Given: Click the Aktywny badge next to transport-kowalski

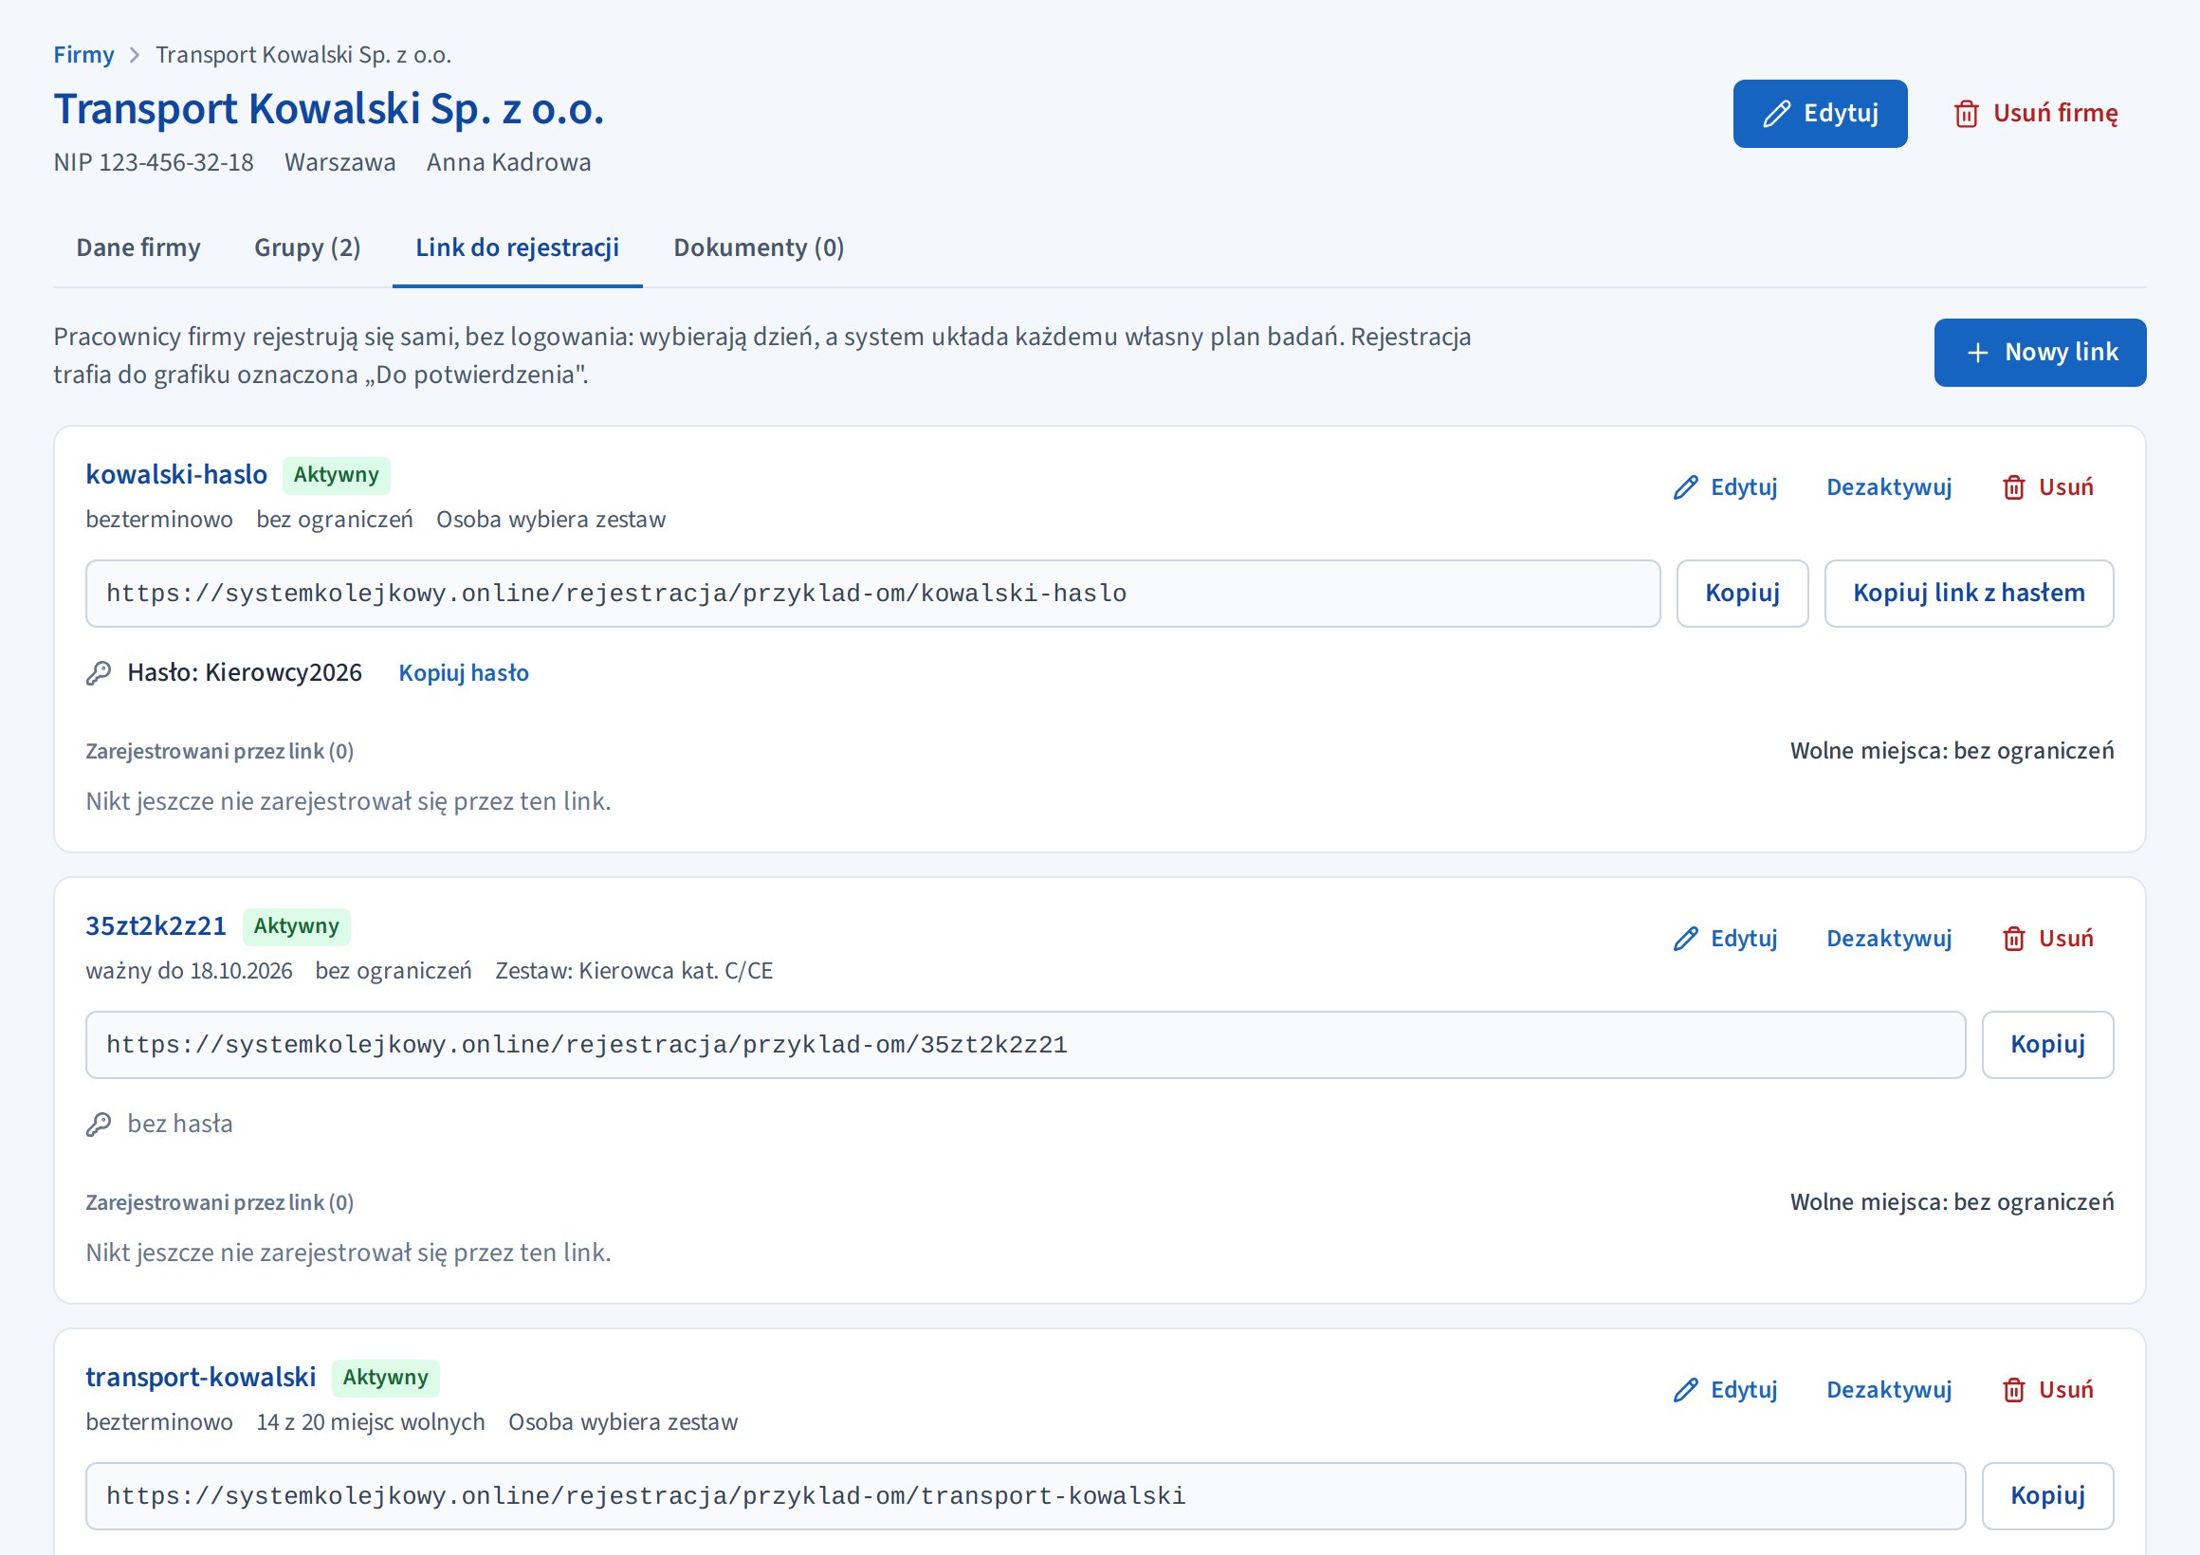Looking at the screenshot, I should [385, 1378].
